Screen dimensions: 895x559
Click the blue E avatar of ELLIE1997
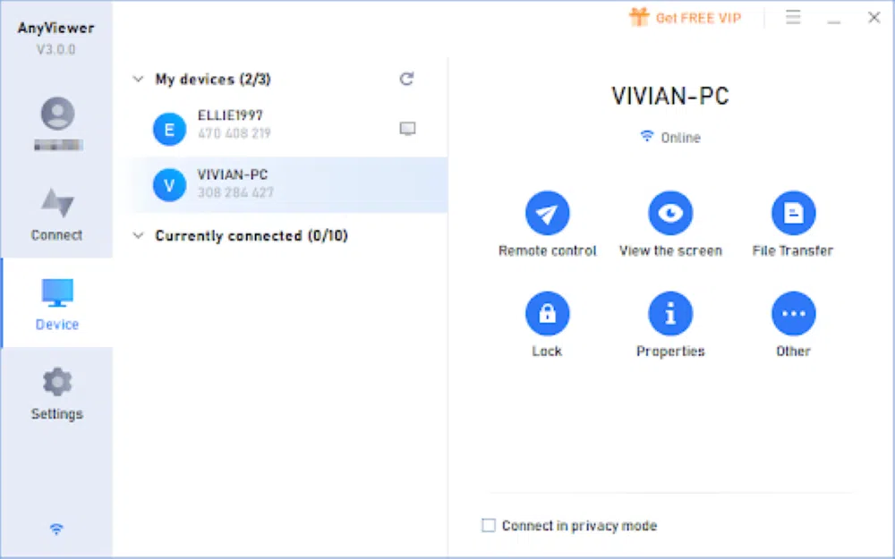coord(169,130)
